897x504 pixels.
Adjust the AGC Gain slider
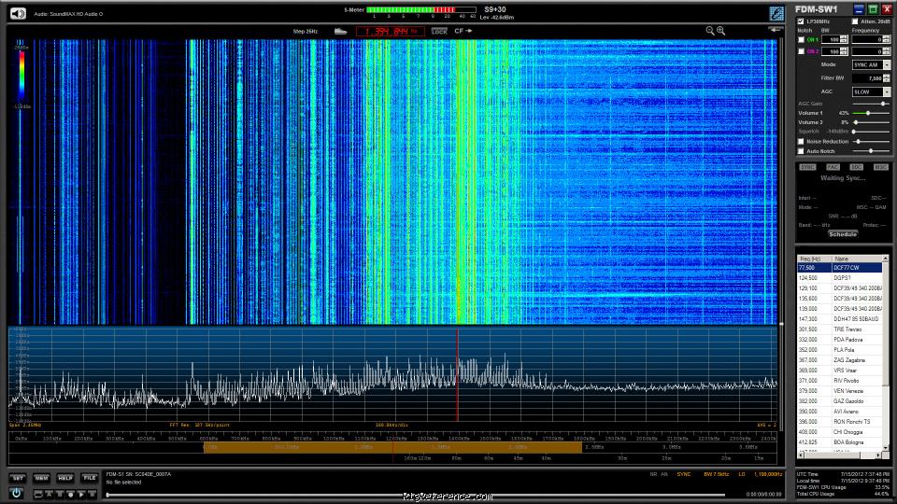tap(871, 104)
